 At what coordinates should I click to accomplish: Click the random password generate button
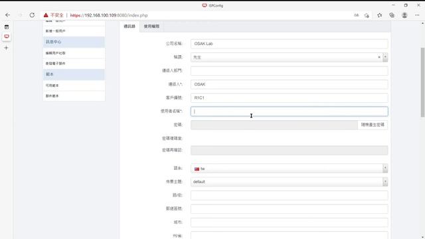pyautogui.click(x=373, y=125)
